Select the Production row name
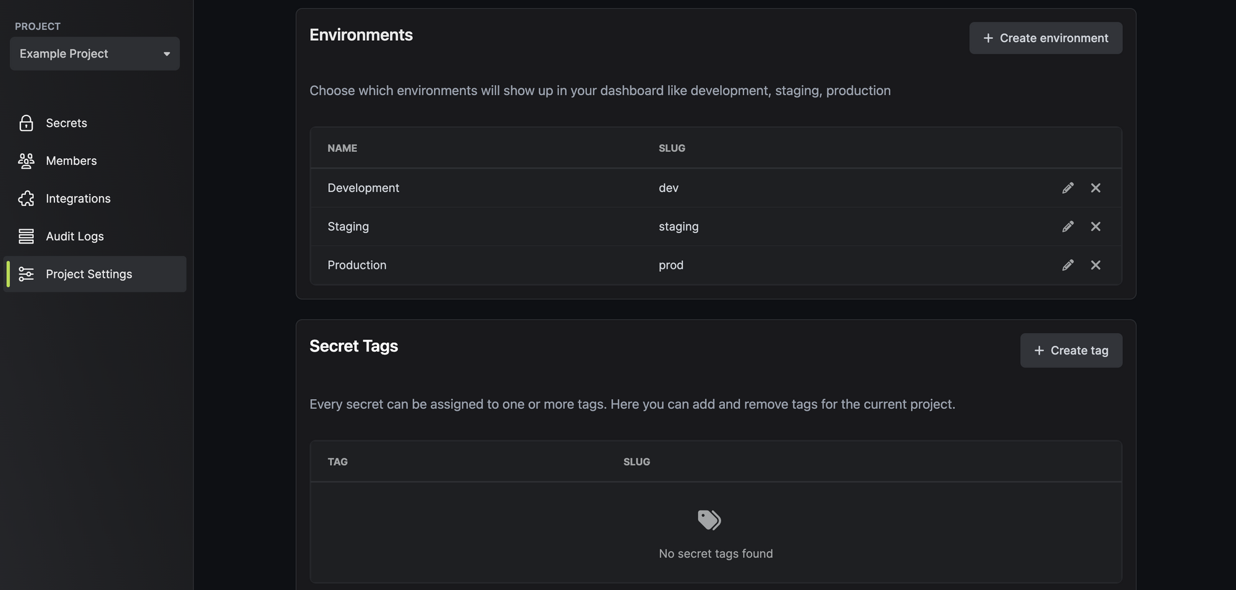The height and width of the screenshot is (590, 1236). click(357, 265)
